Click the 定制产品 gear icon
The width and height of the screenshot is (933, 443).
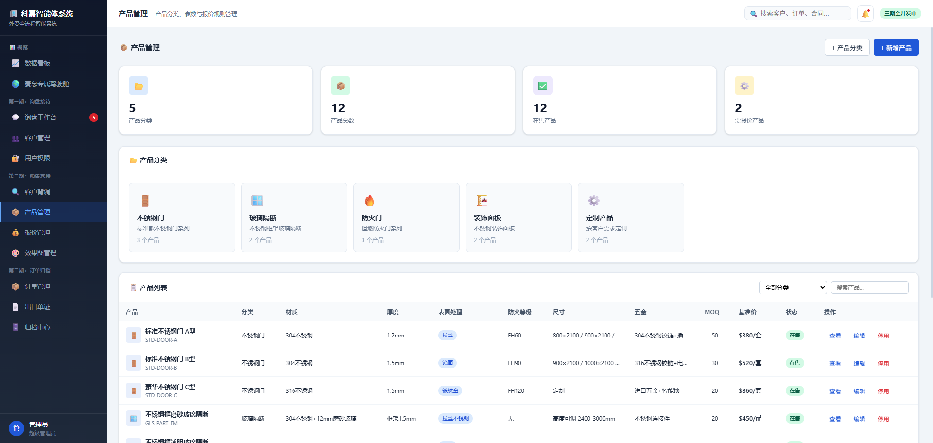594,200
